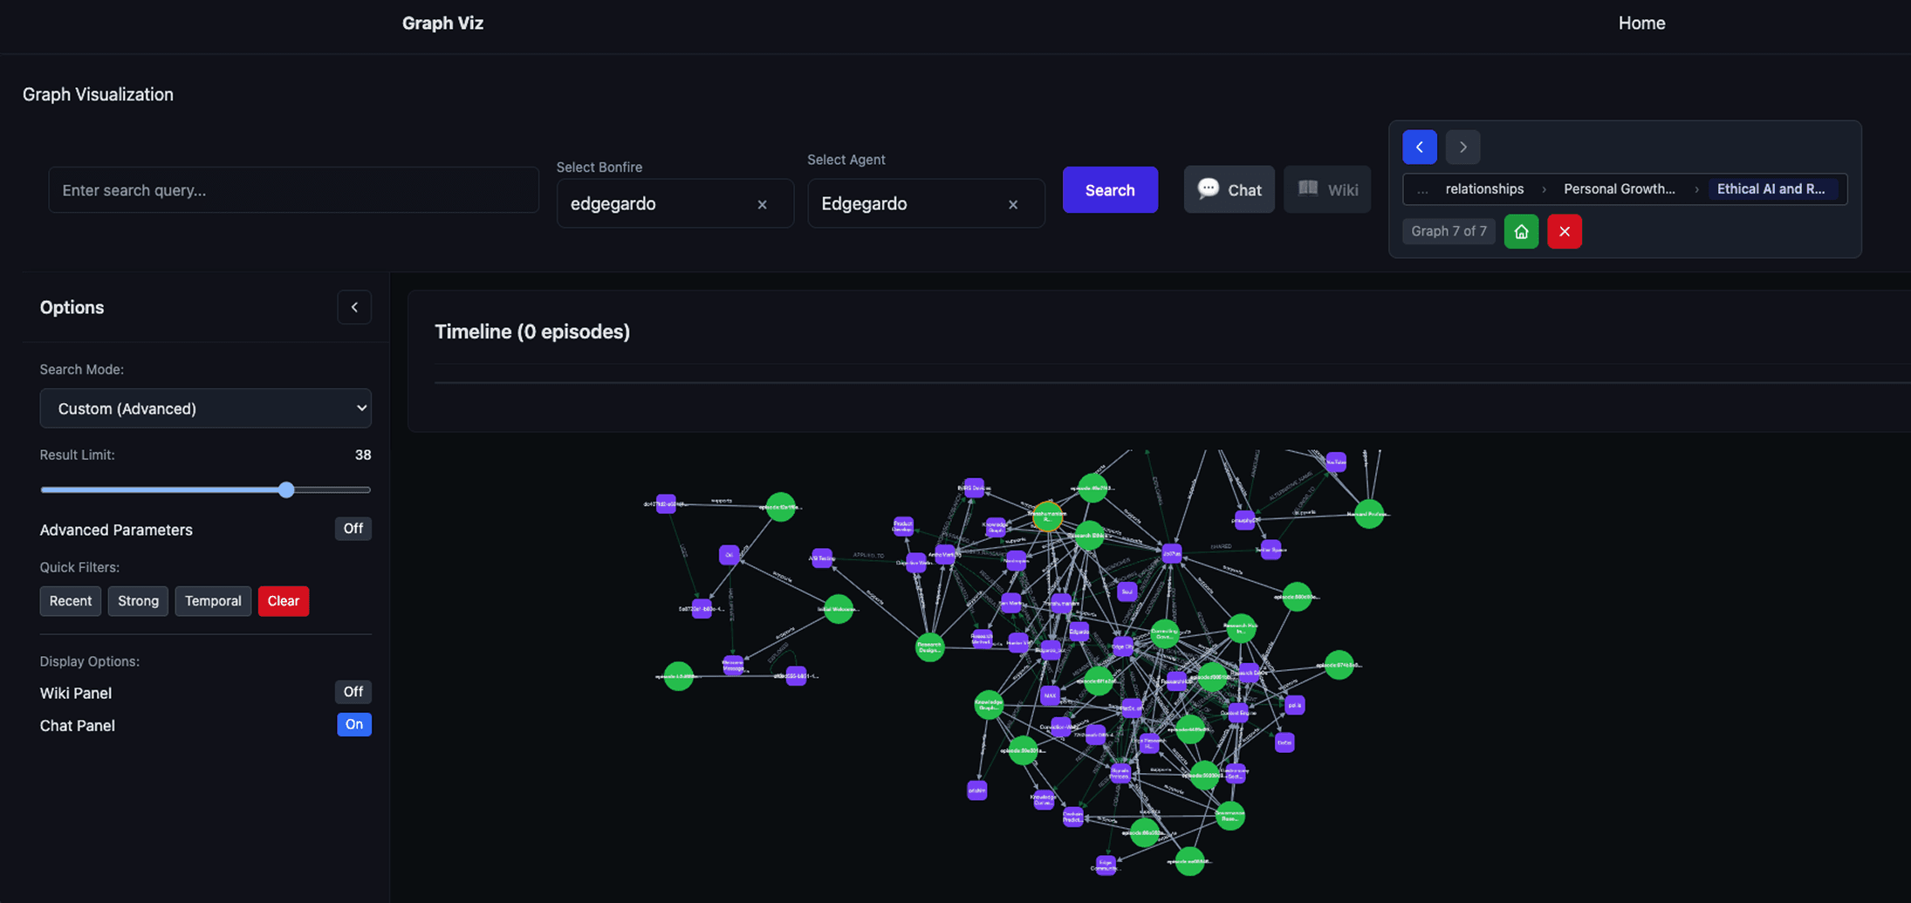This screenshot has width=1911, height=903.
Task: Clear the Edgegardo agent selection
Action: coord(1013,204)
